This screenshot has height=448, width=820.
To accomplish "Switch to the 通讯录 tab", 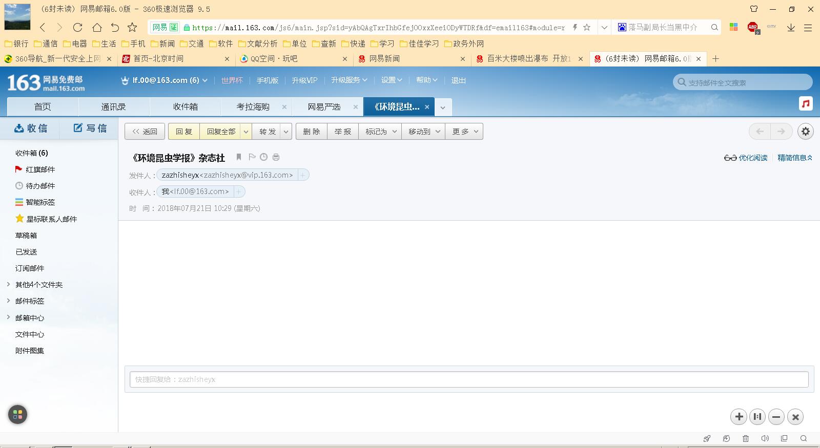I will (114, 106).
